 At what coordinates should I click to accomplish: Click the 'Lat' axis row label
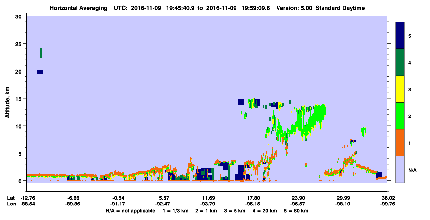point(11,198)
